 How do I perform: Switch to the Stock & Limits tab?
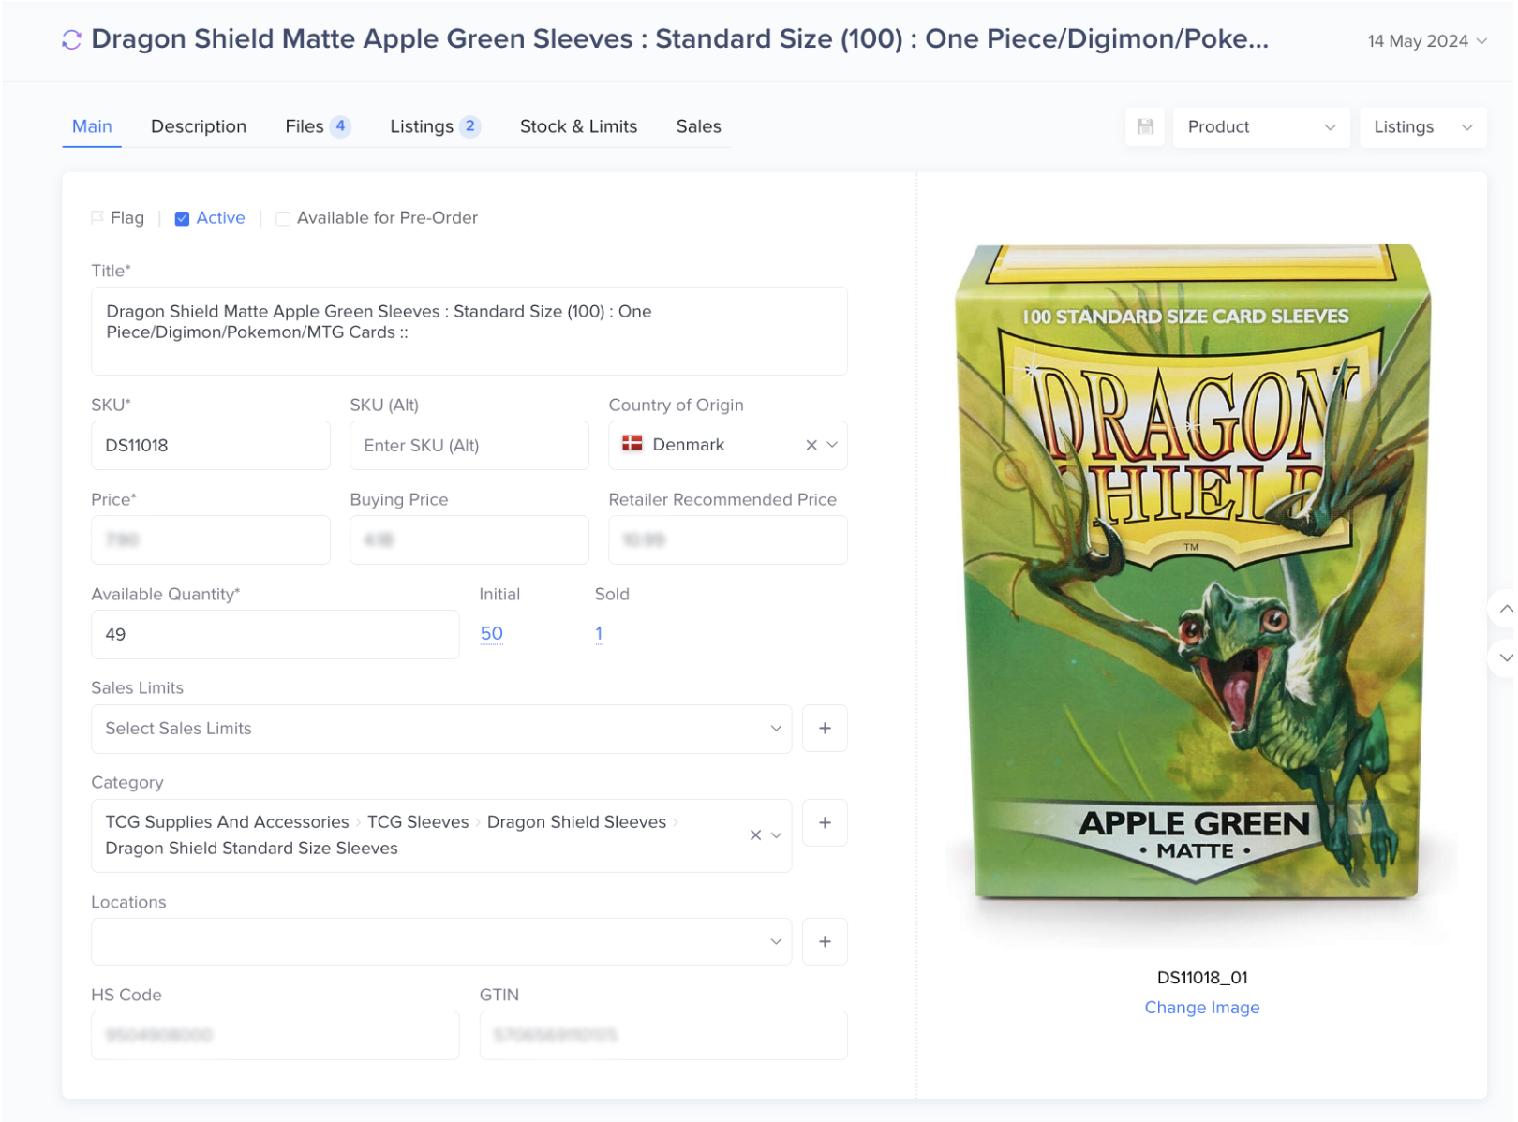click(578, 126)
